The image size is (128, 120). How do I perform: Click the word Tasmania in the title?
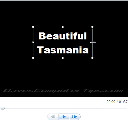63,50
